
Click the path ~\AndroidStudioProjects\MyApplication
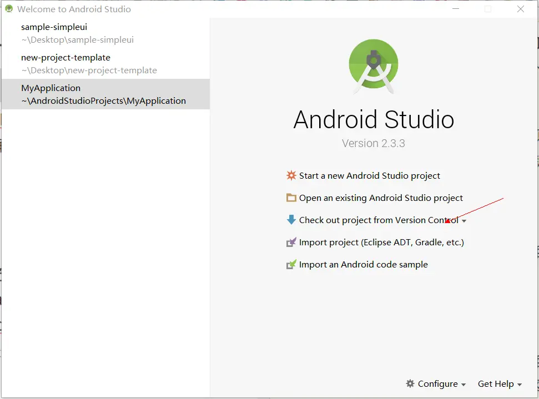tap(103, 101)
